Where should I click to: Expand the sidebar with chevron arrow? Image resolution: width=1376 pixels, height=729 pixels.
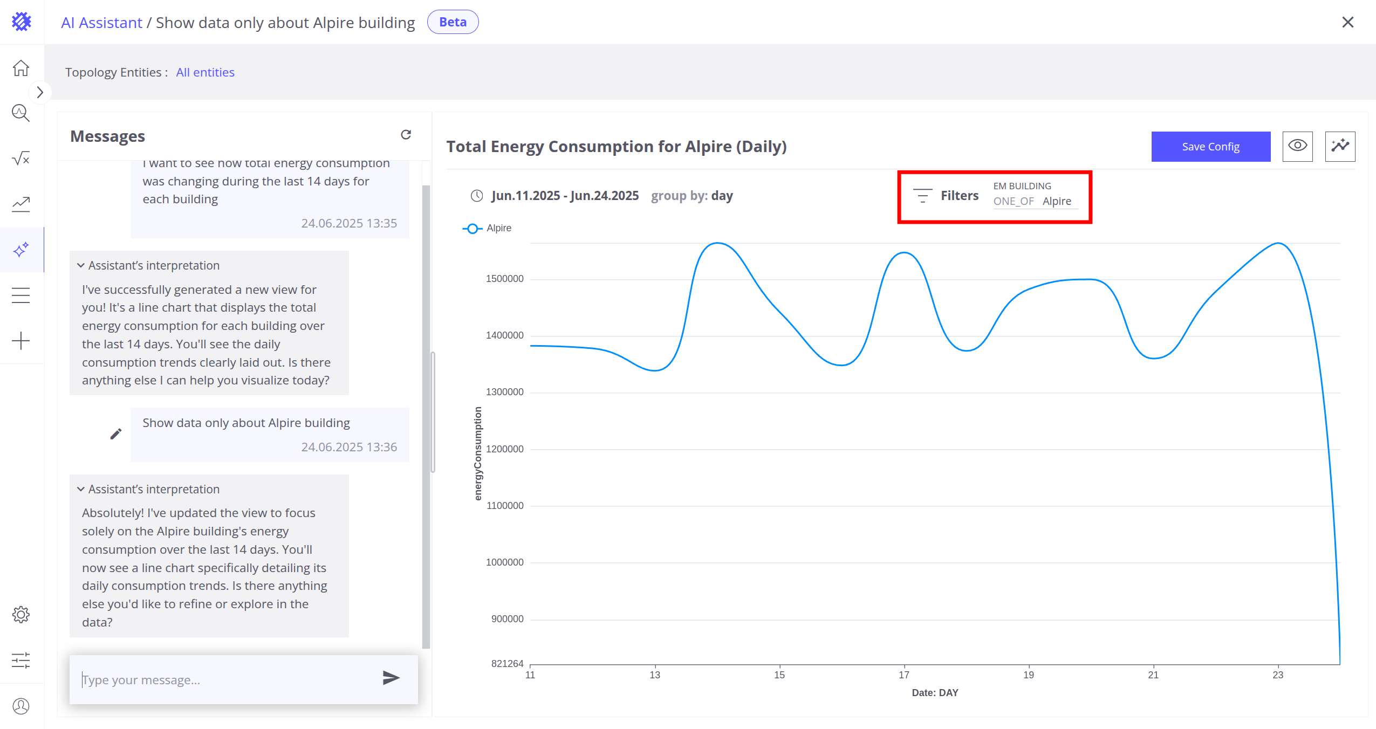40,92
